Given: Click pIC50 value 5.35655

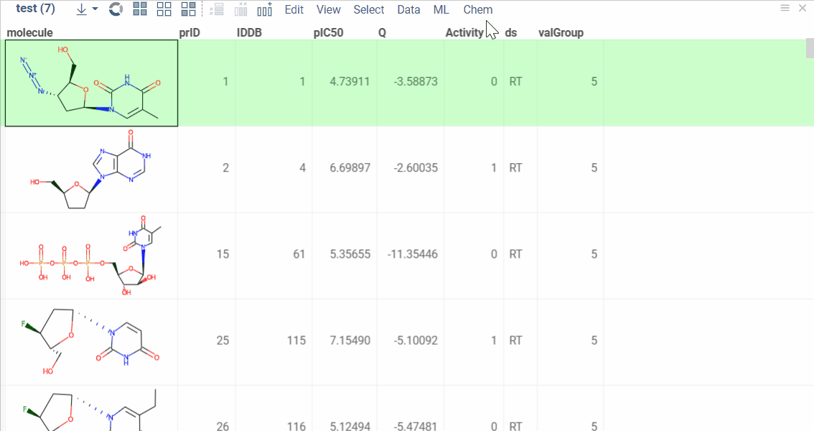Looking at the screenshot, I should [350, 254].
